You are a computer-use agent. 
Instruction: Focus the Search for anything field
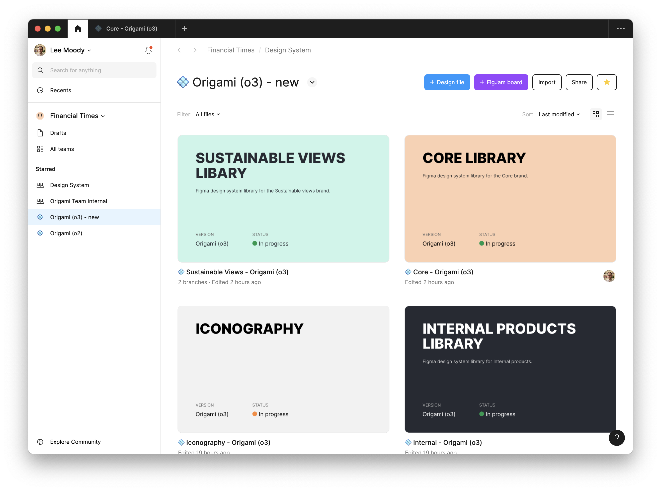94,70
